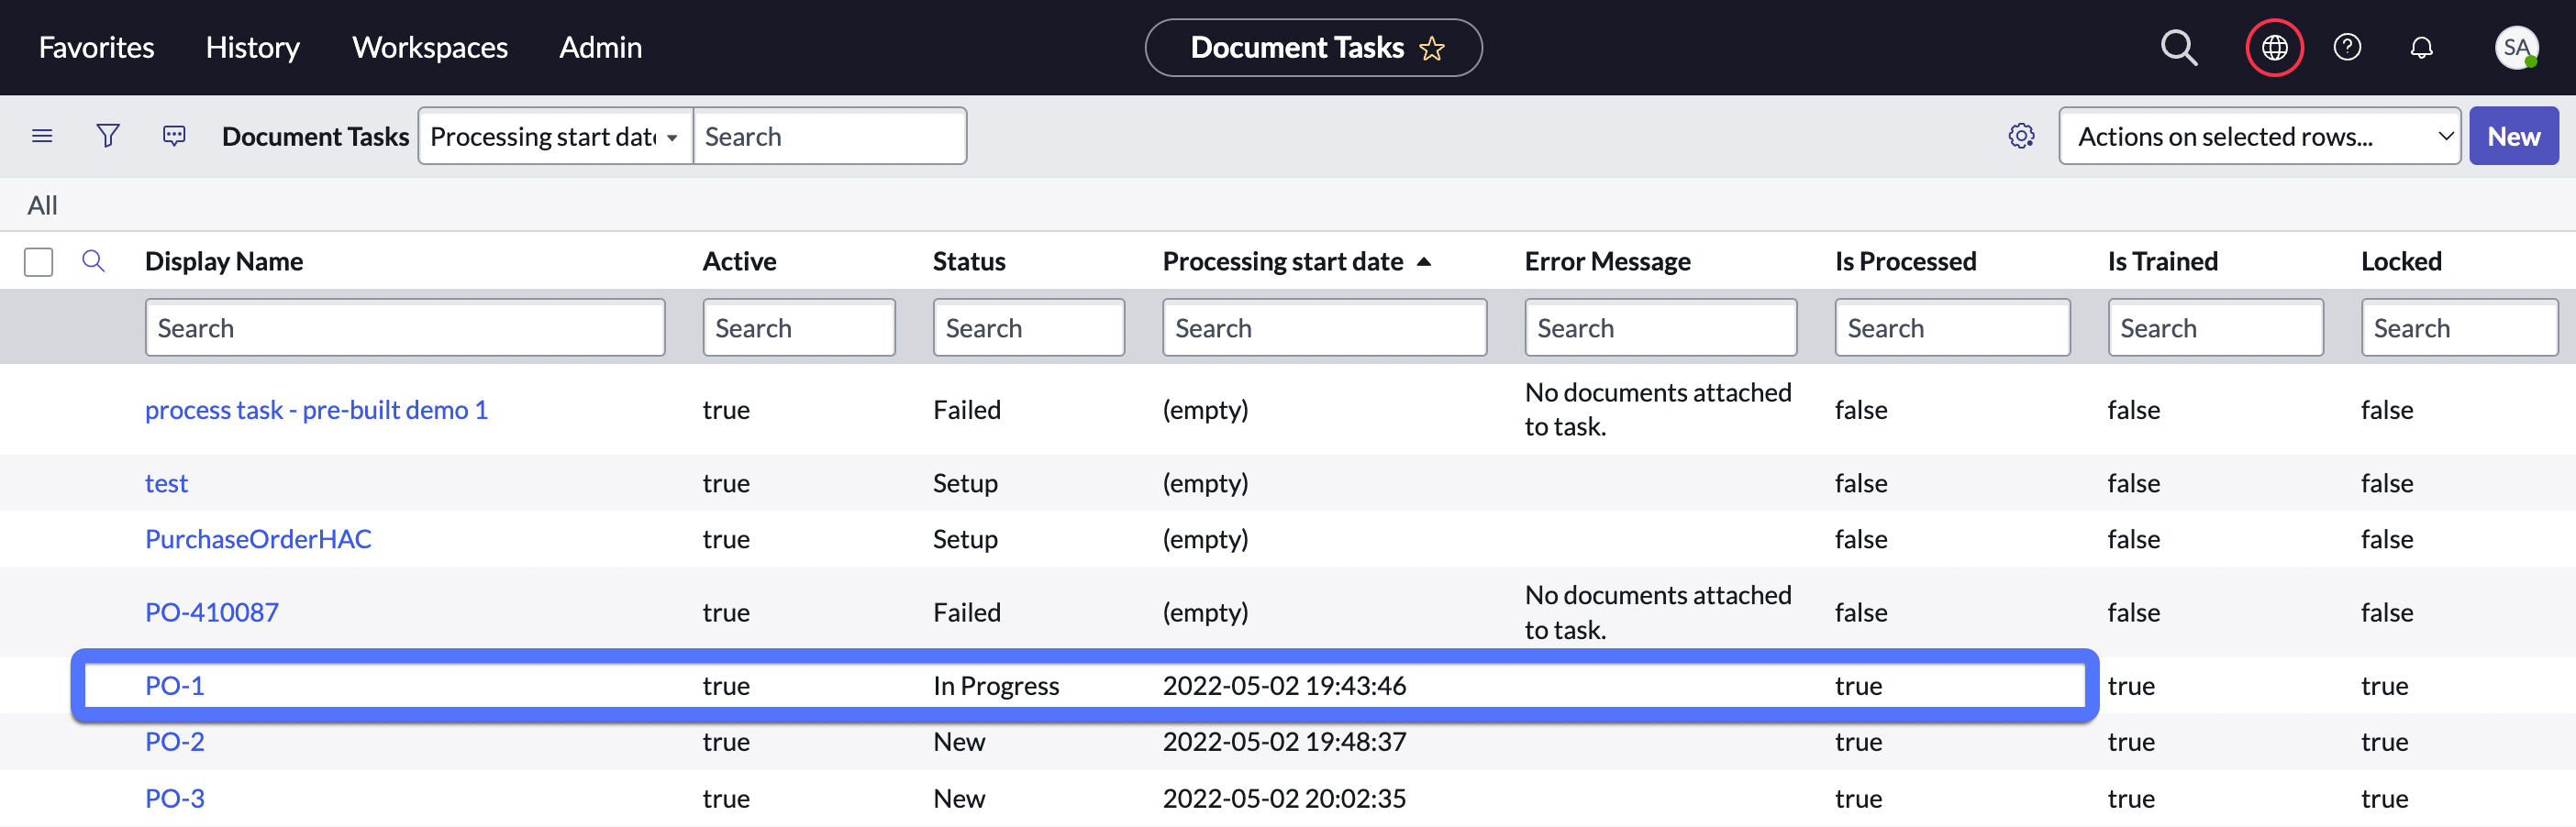2576x827 pixels.
Task: Check the select-all rows checkbox
Action: [x=38, y=262]
